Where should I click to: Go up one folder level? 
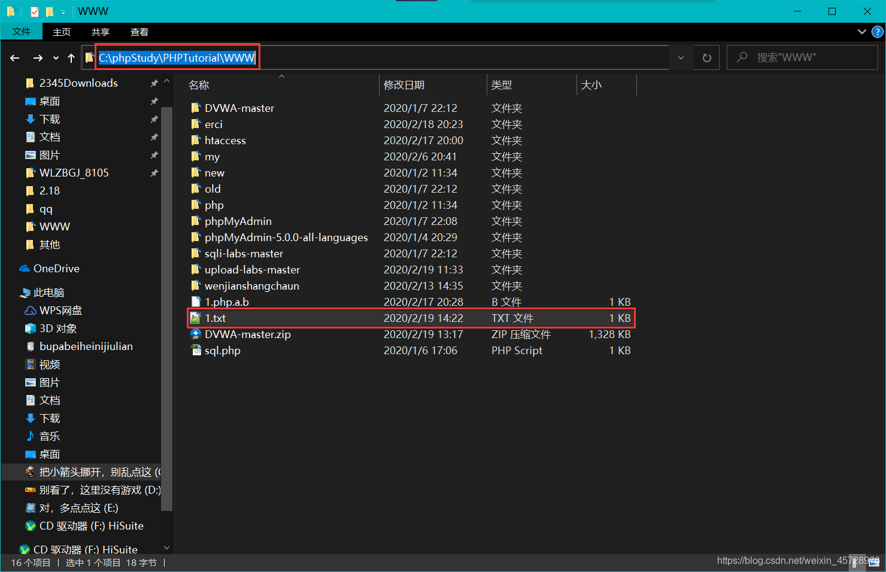point(71,58)
